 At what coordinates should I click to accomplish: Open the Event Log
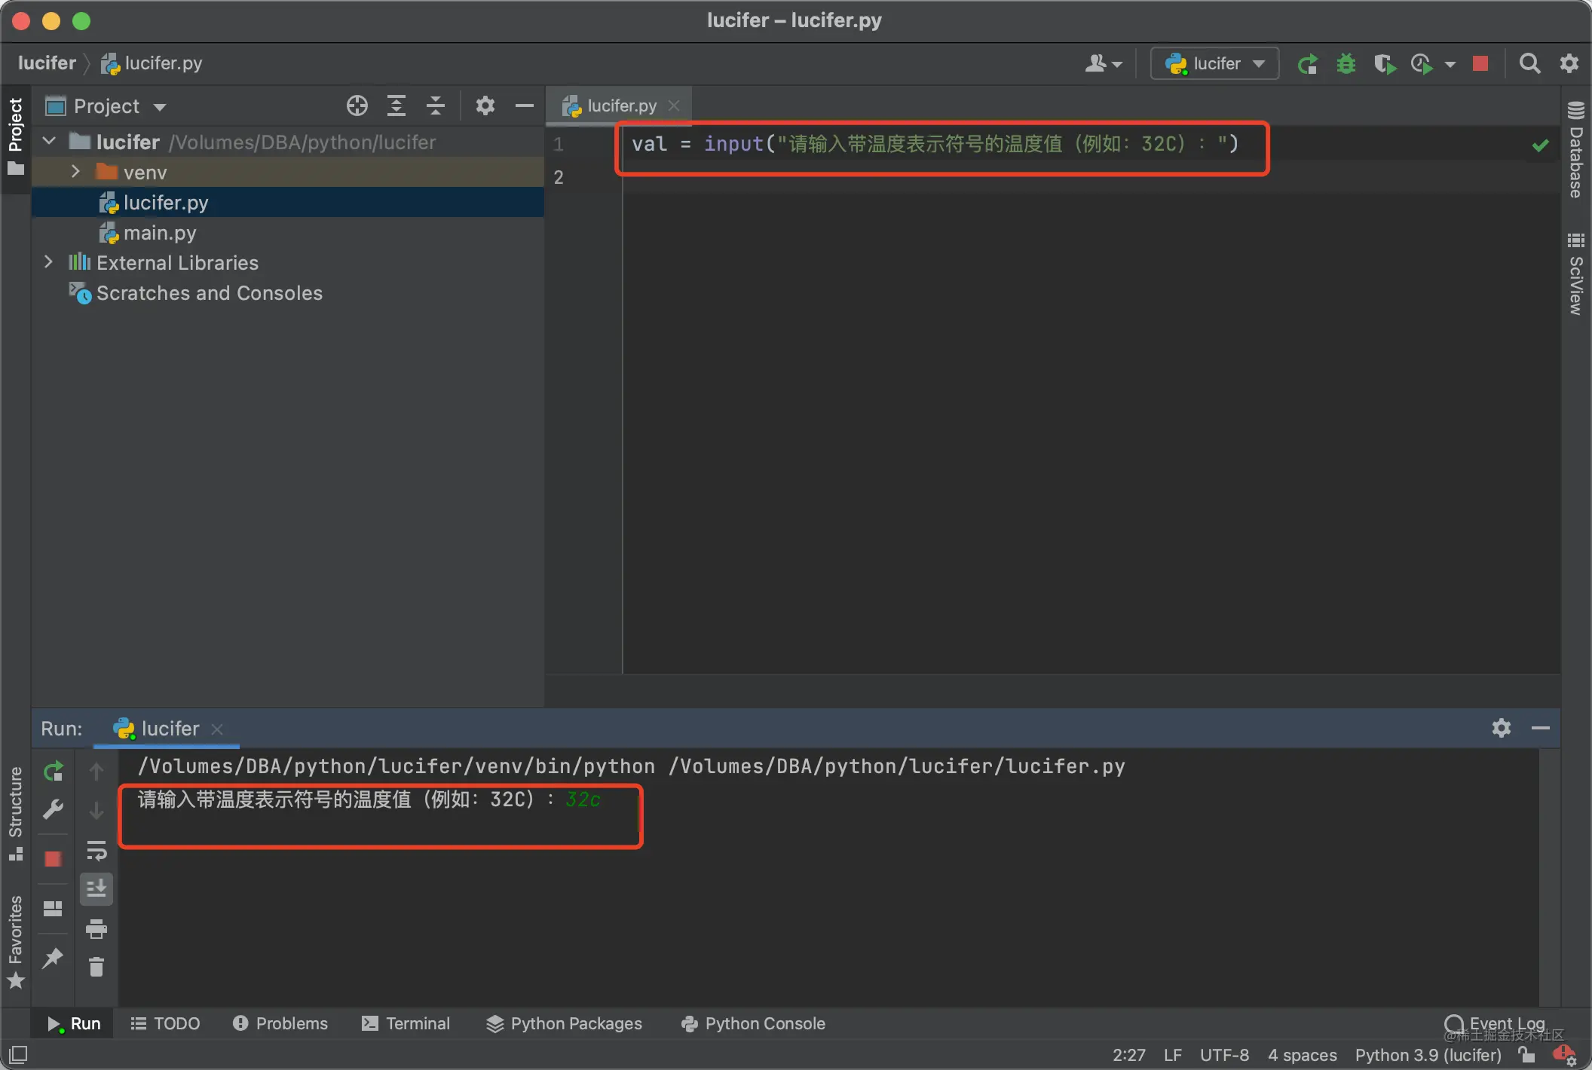1496,1024
